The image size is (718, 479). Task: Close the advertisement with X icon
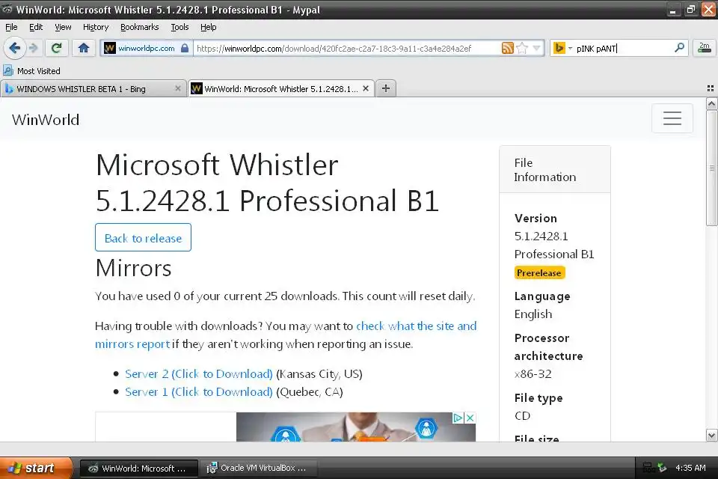click(470, 418)
